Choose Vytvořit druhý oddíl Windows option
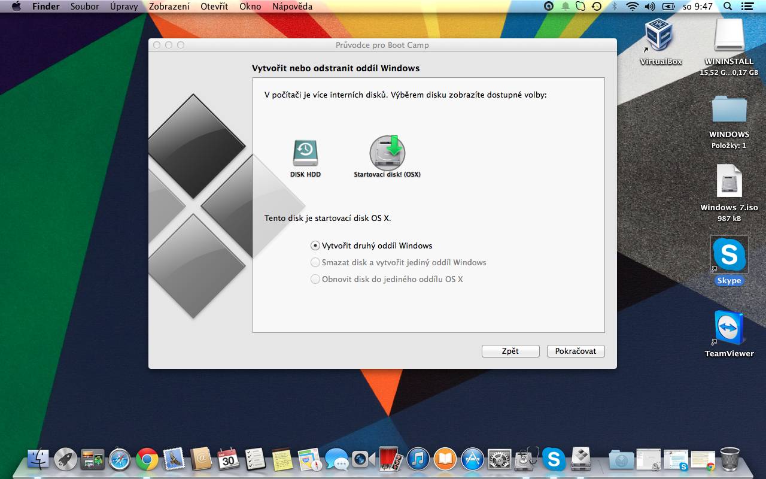Image resolution: width=766 pixels, height=479 pixels. tap(371, 245)
